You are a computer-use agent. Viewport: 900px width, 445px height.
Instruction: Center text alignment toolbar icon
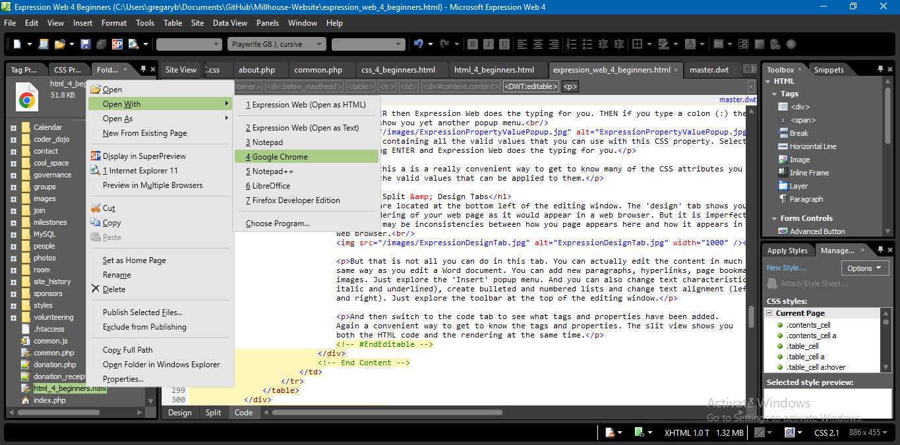coord(538,44)
